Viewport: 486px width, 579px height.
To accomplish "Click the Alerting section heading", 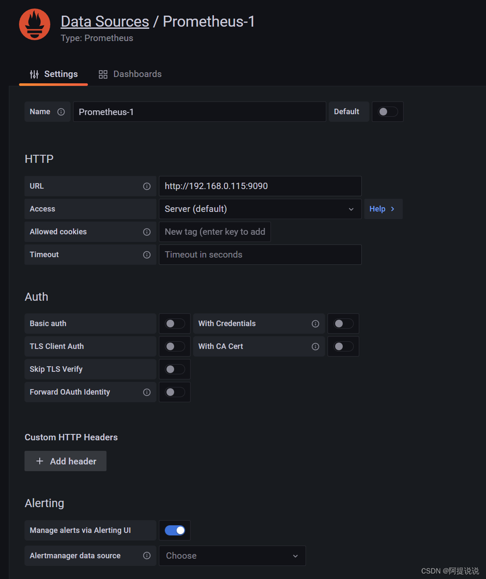I will click(x=44, y=503).
